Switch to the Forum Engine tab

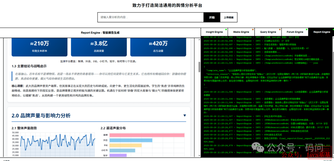[x=295, y=32]
